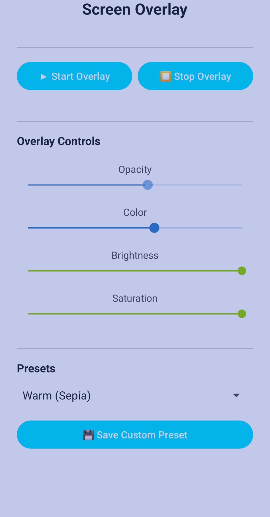Click the Screen Overlay page title
The width and height of the screenshot is (270, 517).
pyautogui.click(x=135, y=10)
